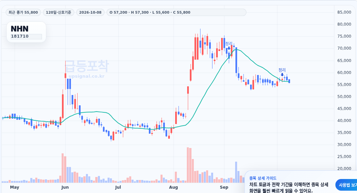Click the May label on the time axis
Image resolution: width=357 pixels, height=193 pixels.
click(x=15, y=187)
